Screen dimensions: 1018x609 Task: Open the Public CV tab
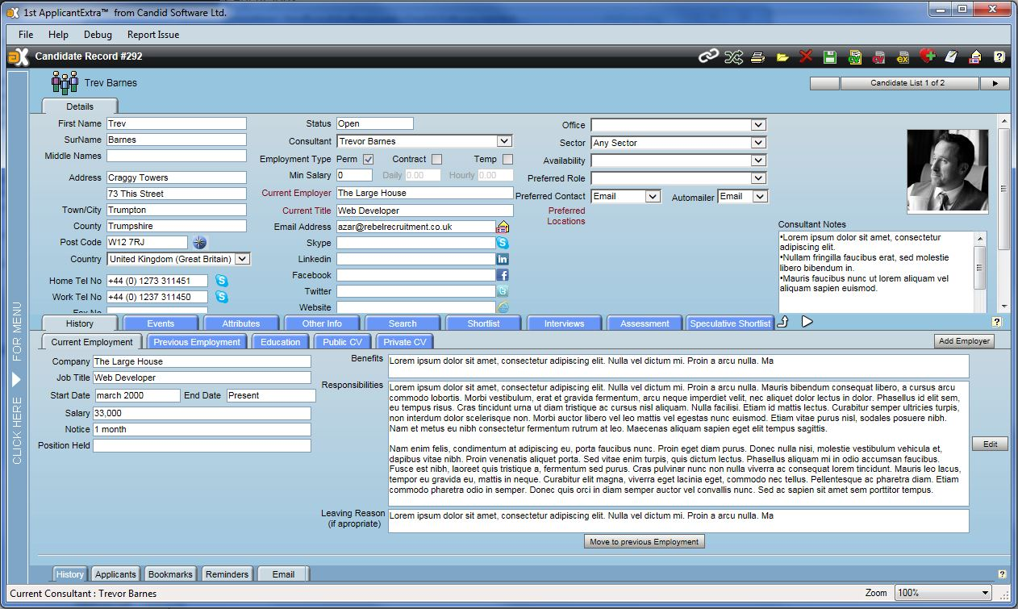point(342,341)
